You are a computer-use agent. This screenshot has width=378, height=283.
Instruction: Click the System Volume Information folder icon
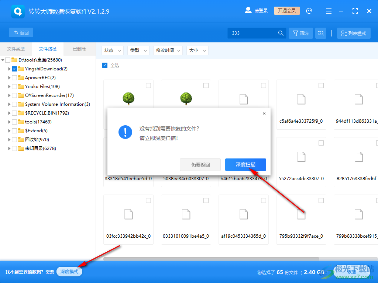point(21,104)
